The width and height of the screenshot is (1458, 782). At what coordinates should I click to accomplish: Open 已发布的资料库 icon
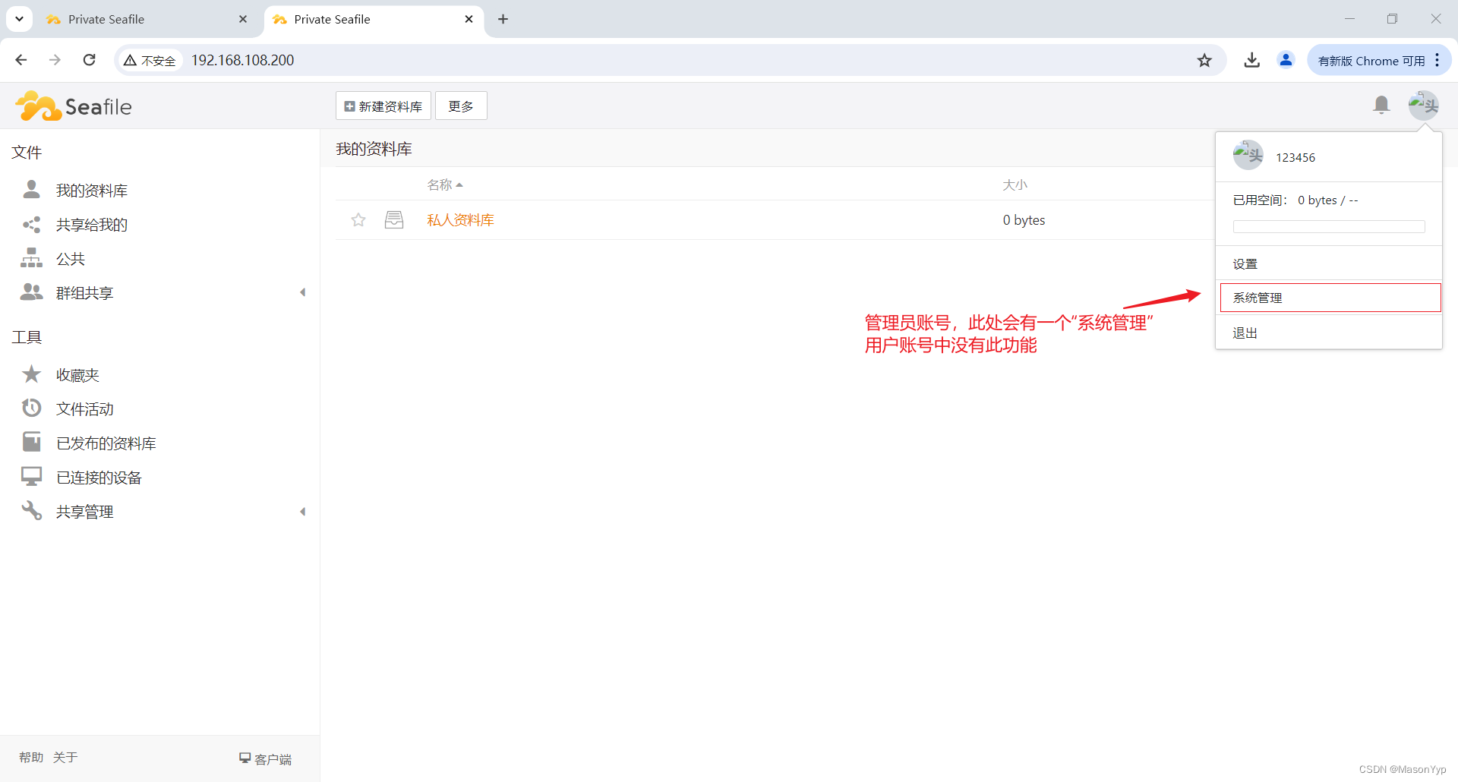(x=31, y=443)
